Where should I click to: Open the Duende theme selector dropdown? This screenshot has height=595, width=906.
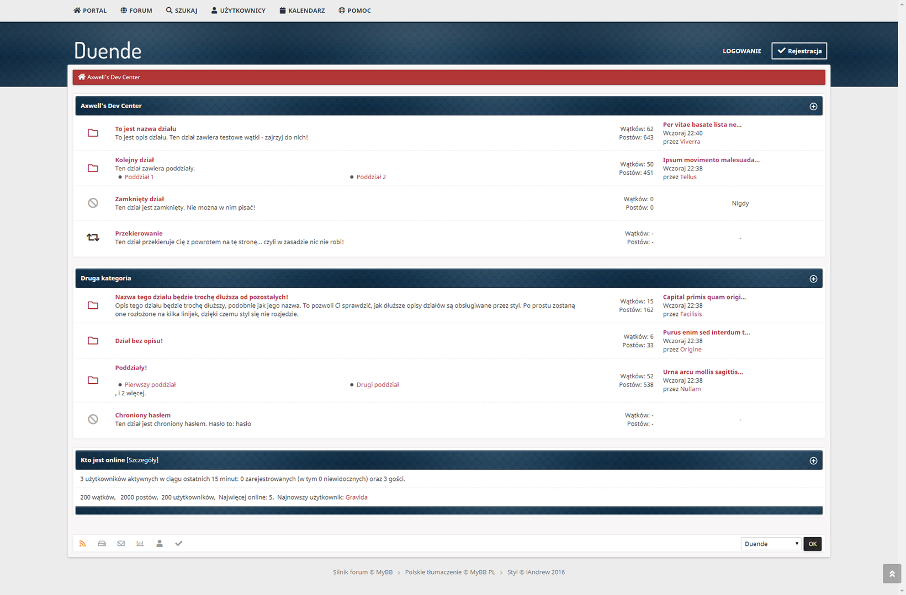coord(771,544)
